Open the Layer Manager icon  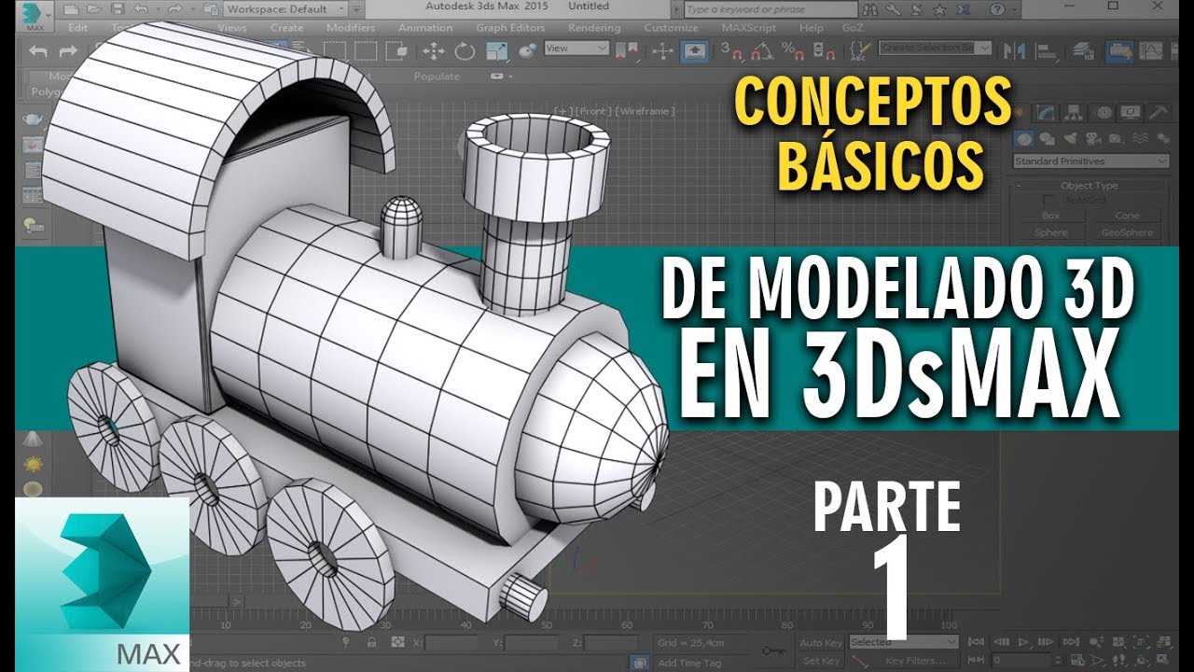pos(1083,50)
